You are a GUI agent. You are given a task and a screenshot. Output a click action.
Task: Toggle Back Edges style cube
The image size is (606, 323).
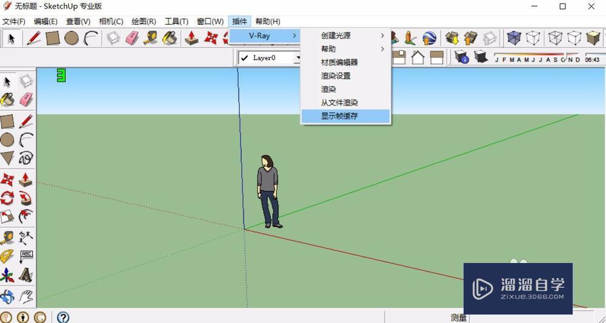(533, 38)
